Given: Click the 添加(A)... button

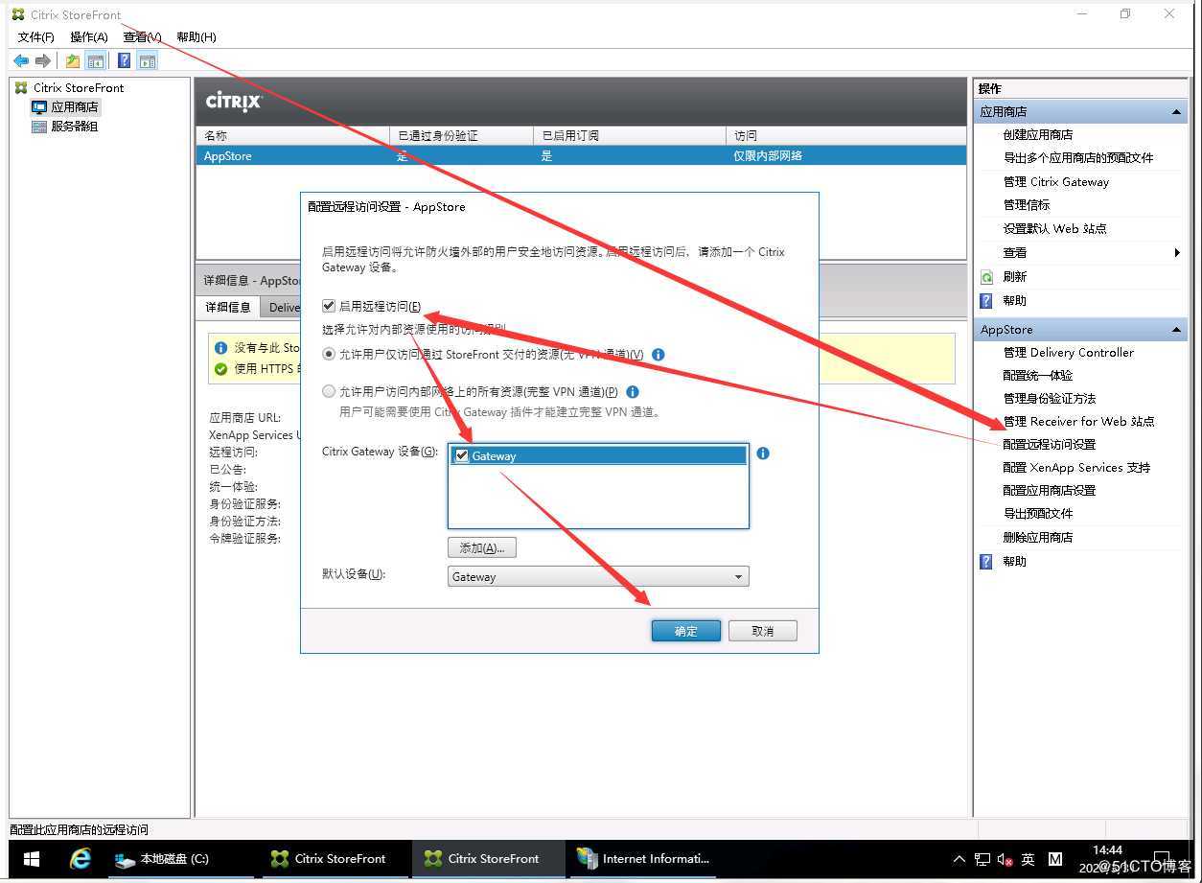Looking at the screenshot, I should [x=482, y=547].
